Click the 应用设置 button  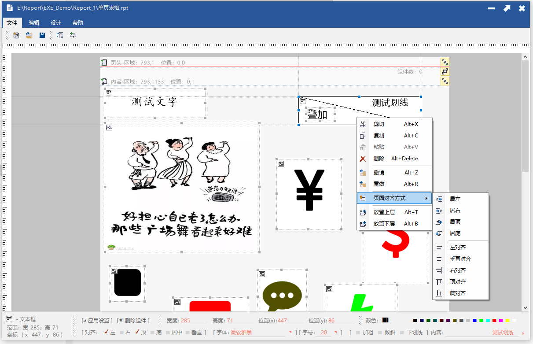tap(97, 320)
